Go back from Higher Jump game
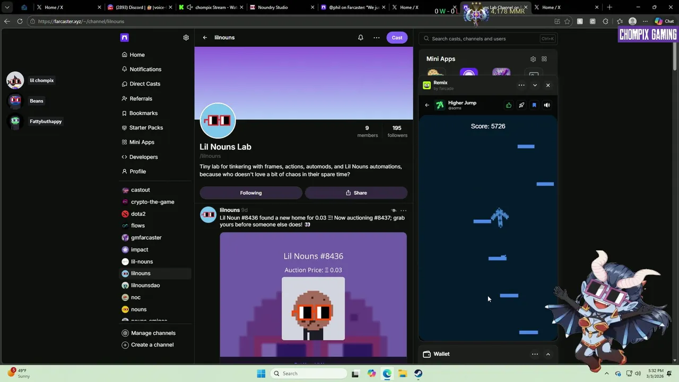 [x=427, y=105]
